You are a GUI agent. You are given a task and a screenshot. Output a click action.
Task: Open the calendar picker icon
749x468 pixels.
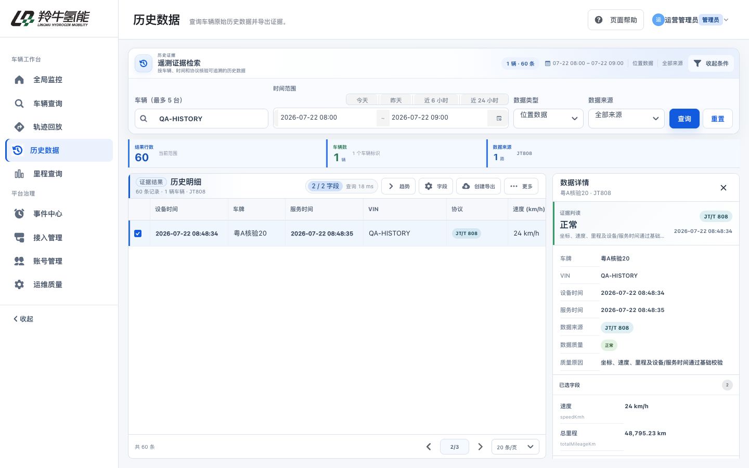pyautogui.click(x=499, y=118)
